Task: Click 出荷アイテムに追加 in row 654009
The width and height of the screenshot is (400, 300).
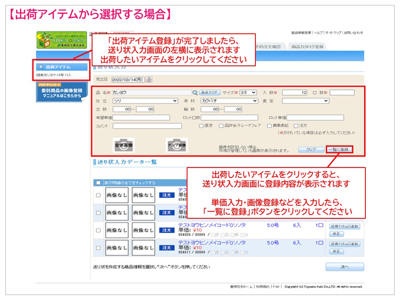Action: (345, 226)
